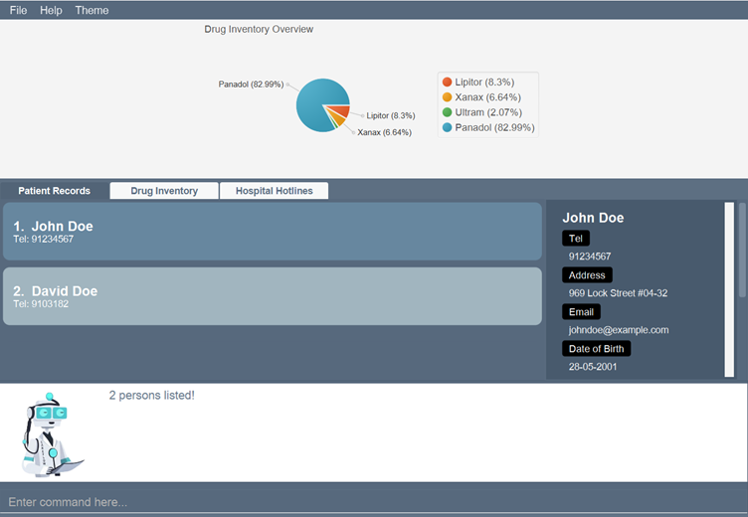Click the Drug Inventory Overview title

(259, 29)
